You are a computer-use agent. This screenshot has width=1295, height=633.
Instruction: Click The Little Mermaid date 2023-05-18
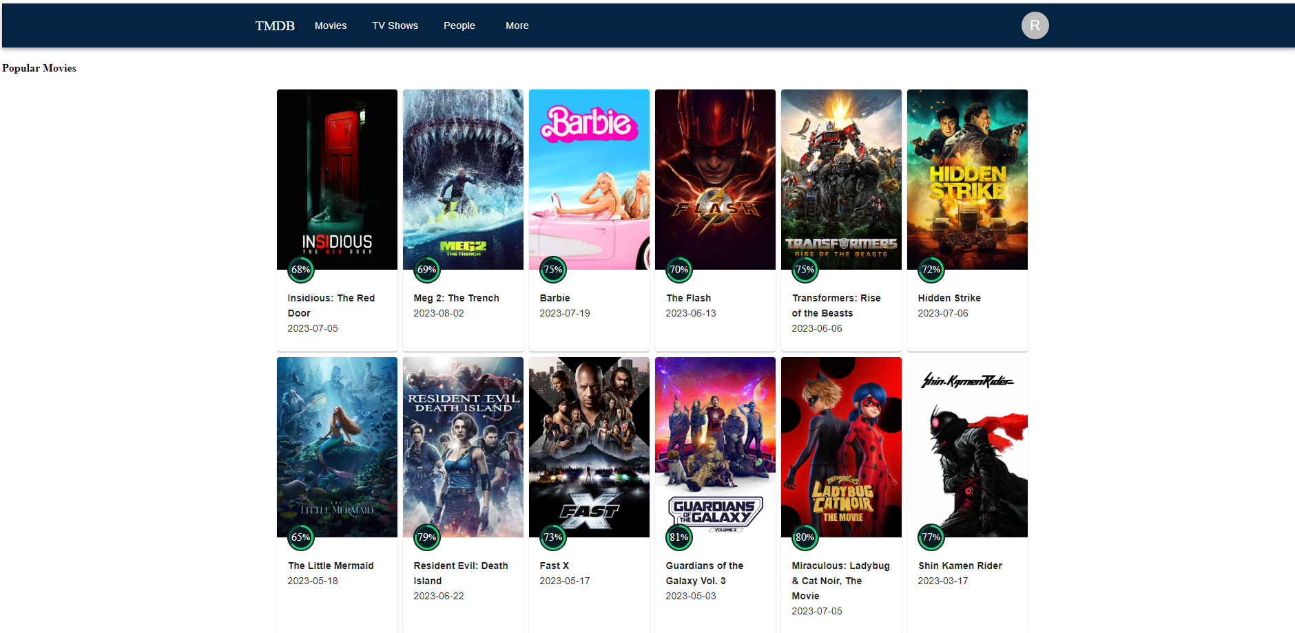click(x=313, y=581)
